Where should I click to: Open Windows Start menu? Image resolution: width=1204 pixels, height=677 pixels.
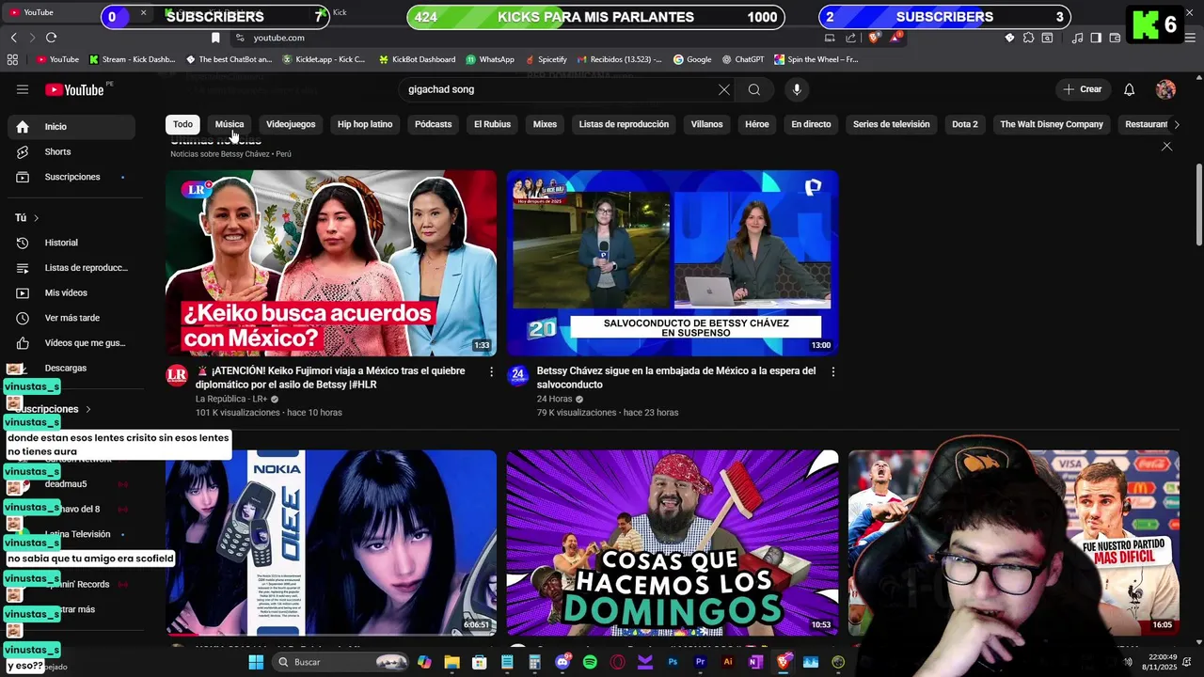click(x=256, y=662)
